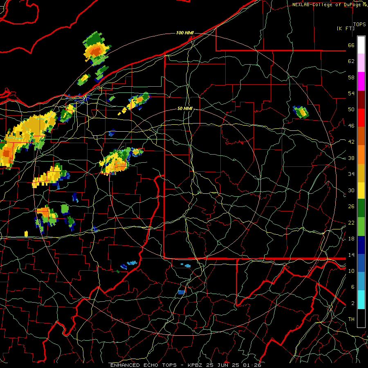Click the 2 legend value

point(352,303)
